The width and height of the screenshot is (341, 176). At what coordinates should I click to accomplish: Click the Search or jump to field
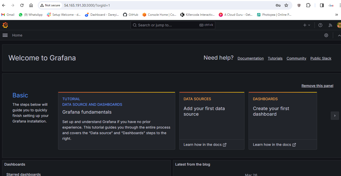click(168, 25)
